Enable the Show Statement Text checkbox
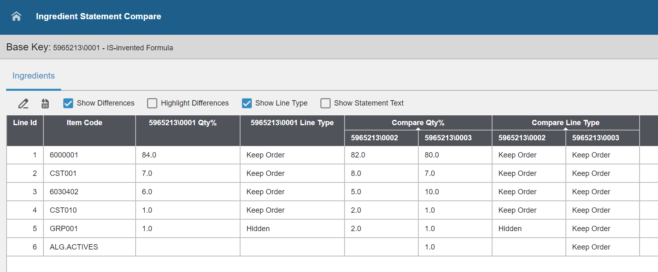The height and width of the screenshot is (272, 658). (x=325, y=103)
